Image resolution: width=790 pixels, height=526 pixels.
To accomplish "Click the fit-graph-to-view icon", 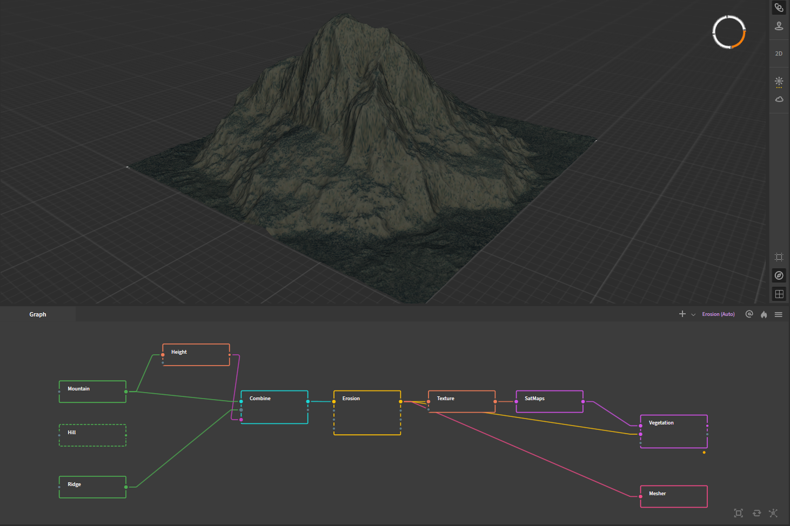I will pos(739,513).
